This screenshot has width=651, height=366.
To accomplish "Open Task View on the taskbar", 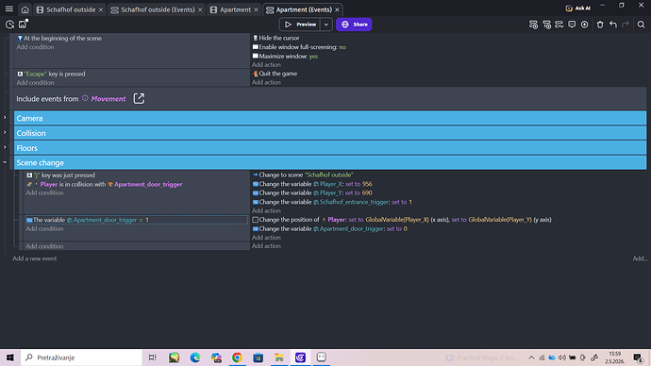I will (152, 358).
